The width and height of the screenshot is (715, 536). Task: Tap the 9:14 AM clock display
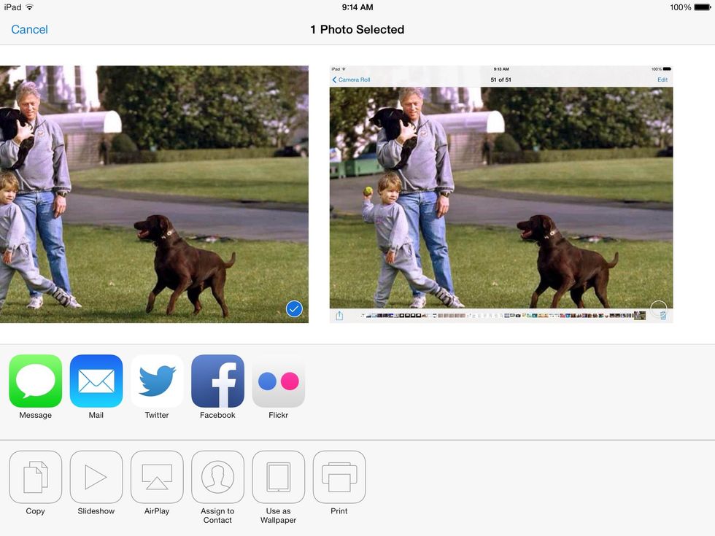[357, 7]
